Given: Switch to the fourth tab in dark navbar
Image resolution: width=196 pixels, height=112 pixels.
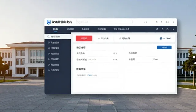Looking at the screenshot, I should coord(102,29).
